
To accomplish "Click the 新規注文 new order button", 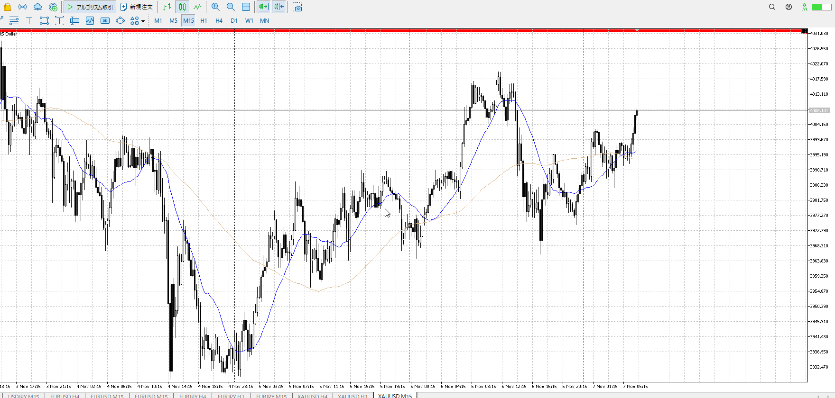I will pyautogui.click(x=137, y=7).
